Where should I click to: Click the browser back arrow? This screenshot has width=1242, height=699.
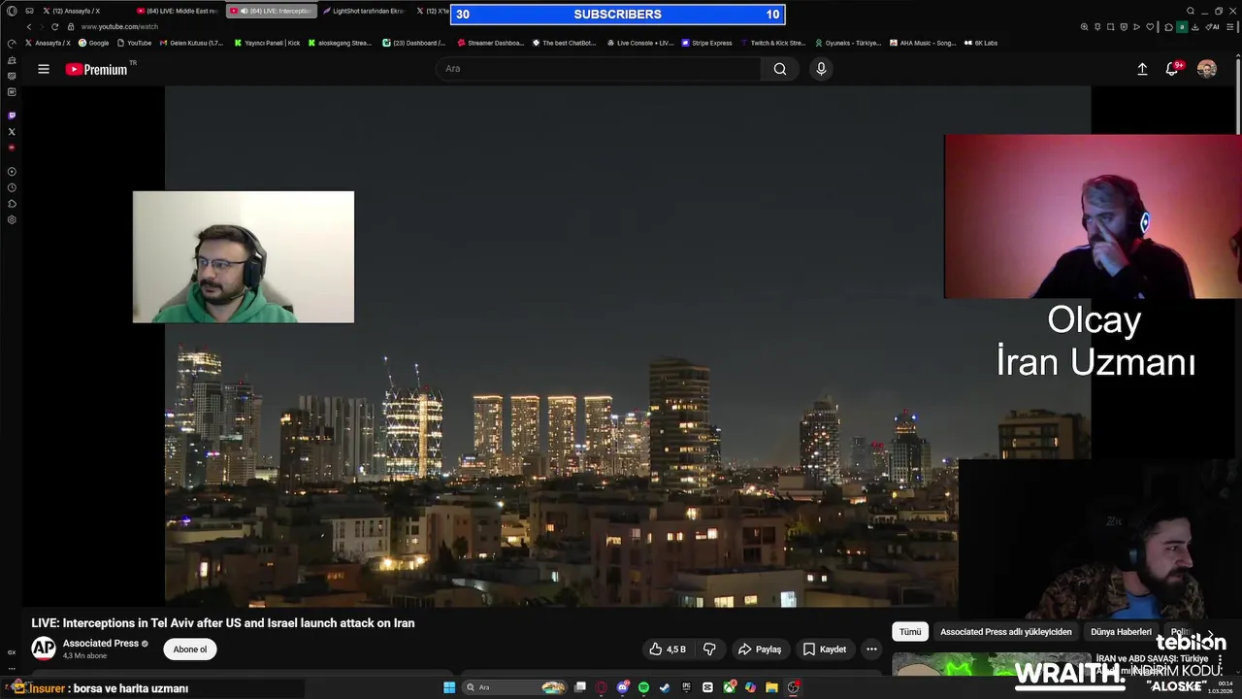point(29,26)
